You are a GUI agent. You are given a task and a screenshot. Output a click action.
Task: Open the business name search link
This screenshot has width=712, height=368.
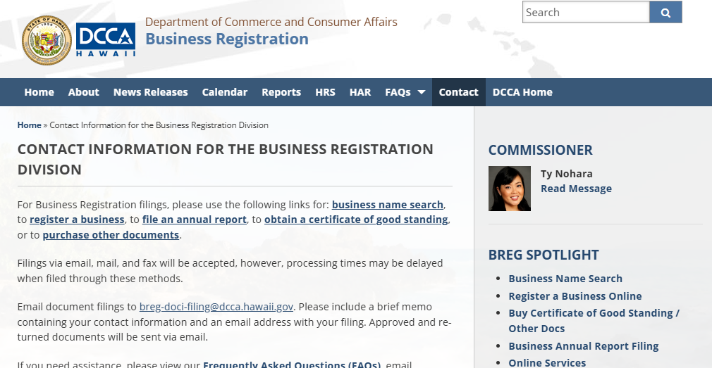pos(388,205)
